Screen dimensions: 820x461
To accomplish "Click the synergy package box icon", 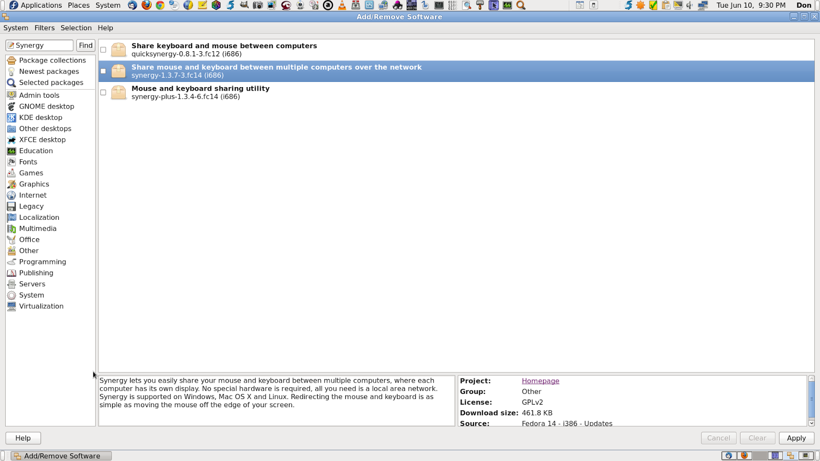I will pos(118,71).
